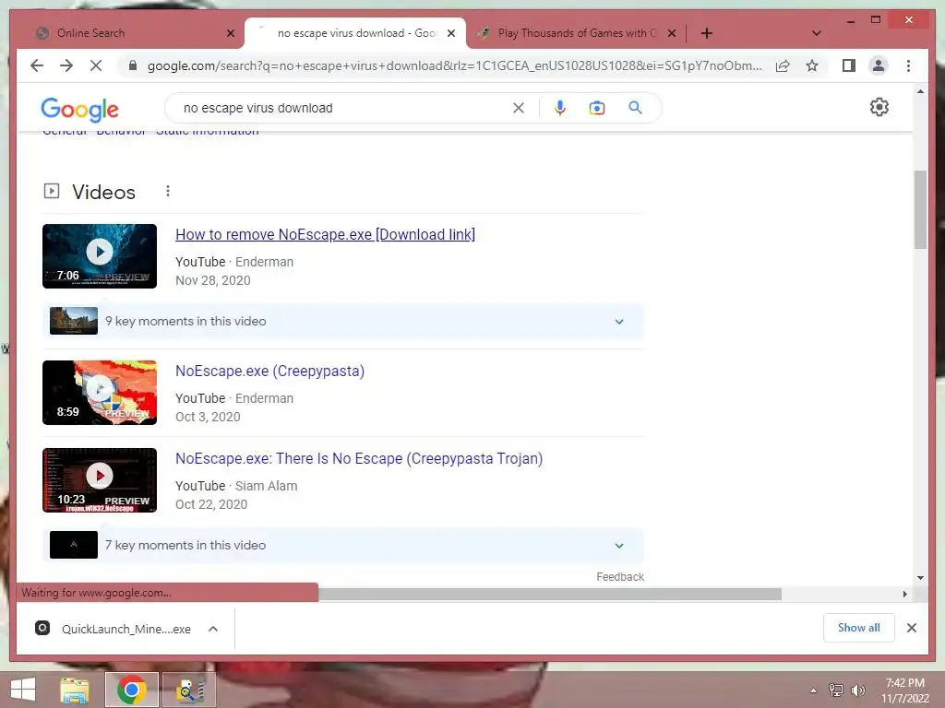
Task: Click the scroll down arrow
Action: tap(920, 577)
